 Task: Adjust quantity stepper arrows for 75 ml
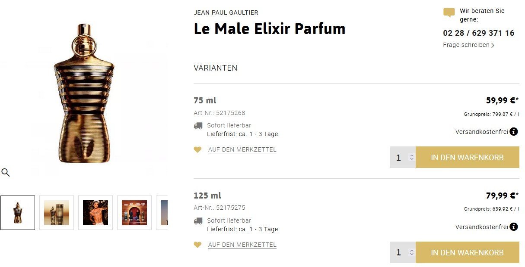coord(412,157)
